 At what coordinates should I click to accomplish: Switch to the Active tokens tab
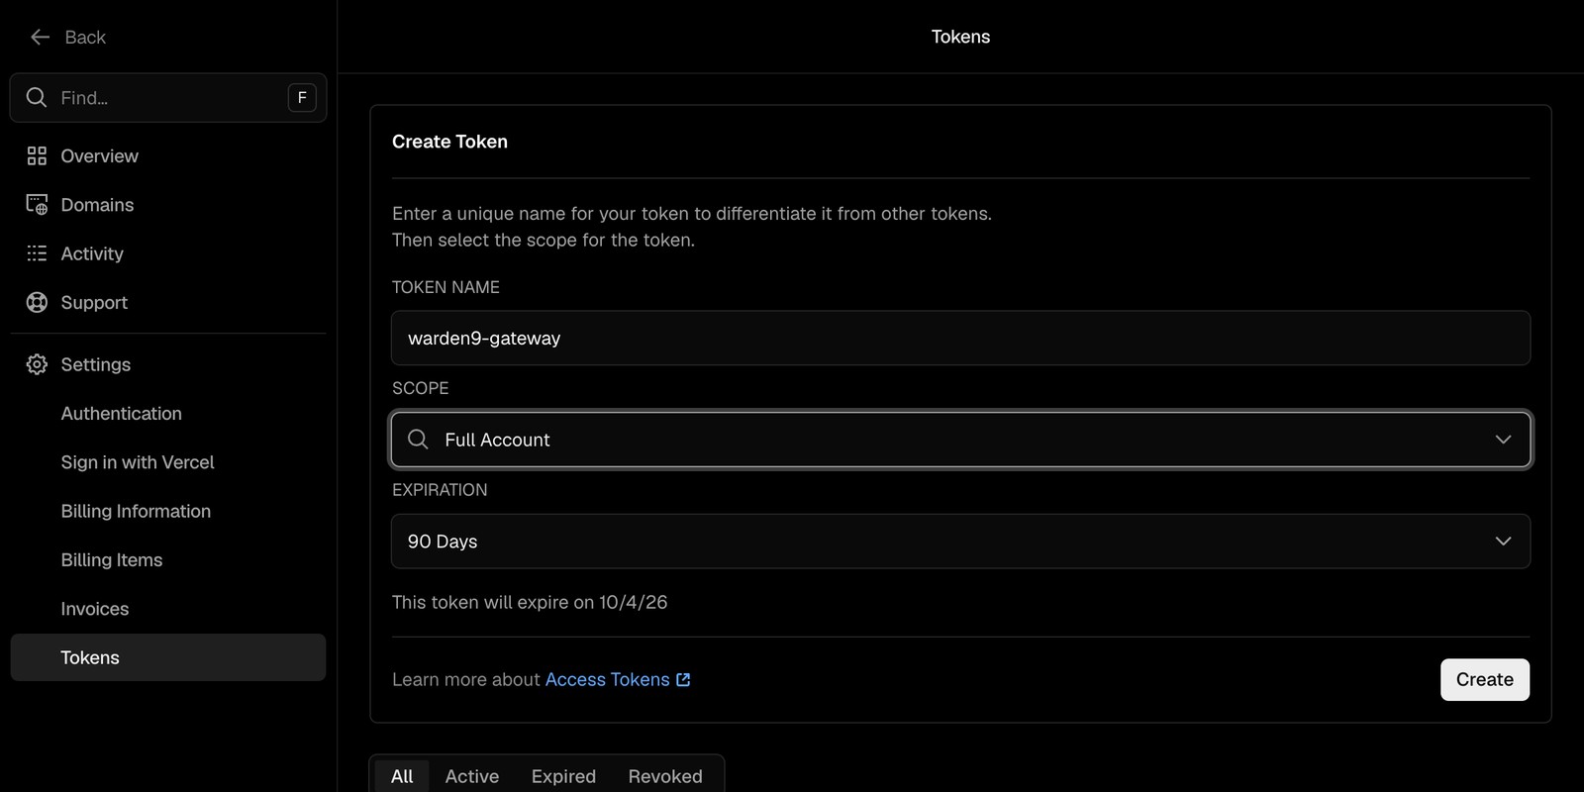pos(472,776)
